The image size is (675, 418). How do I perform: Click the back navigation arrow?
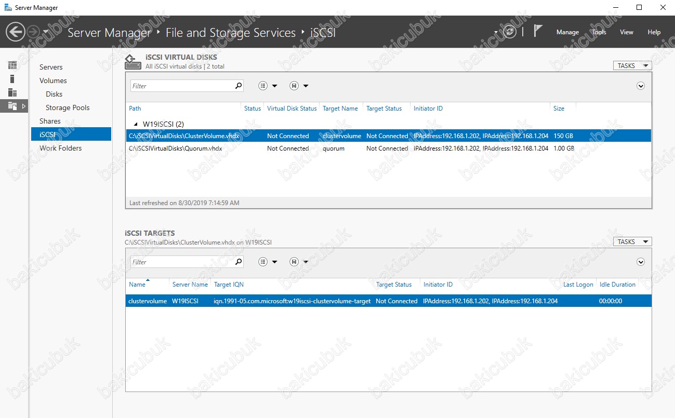point(16,32)
